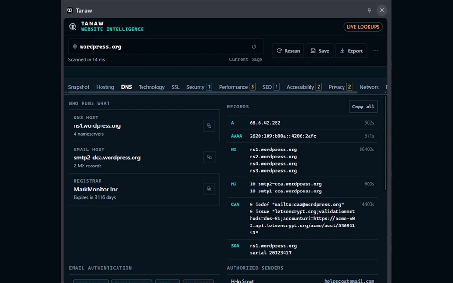The height and width of the screenshot is (283, 453).
Task: Click the A record IP 66.6.42.252
Action: (265, 123)
